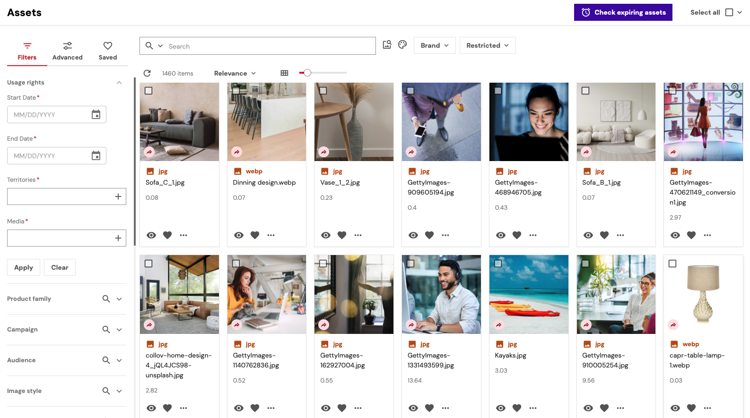The image size is (750, 418).
Task: Switch to the Advanced tab
Action: click(67, 51)
